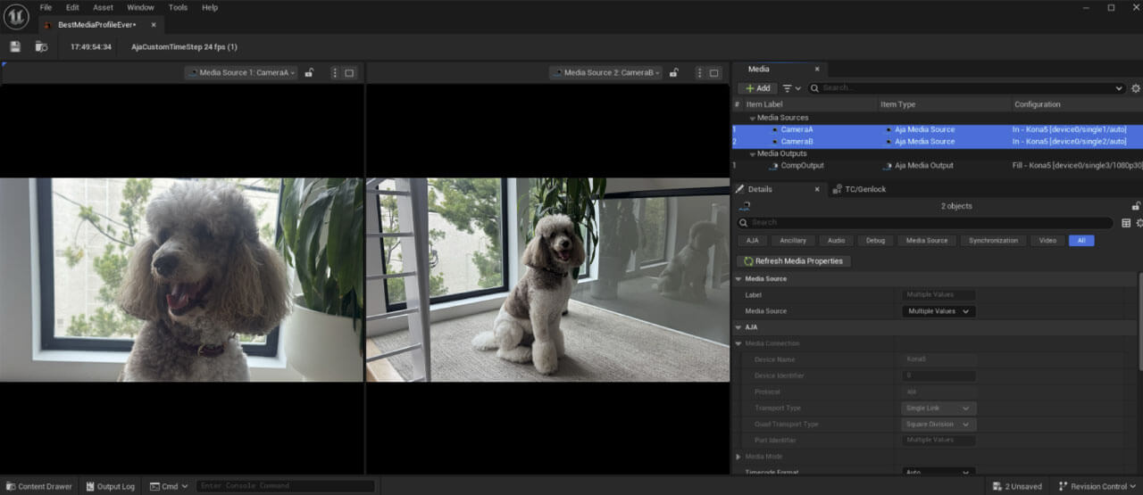Click the Unreal Engine logo icon
The height and width of the screenshot is (495, 1143).
(x=17, y=16)
